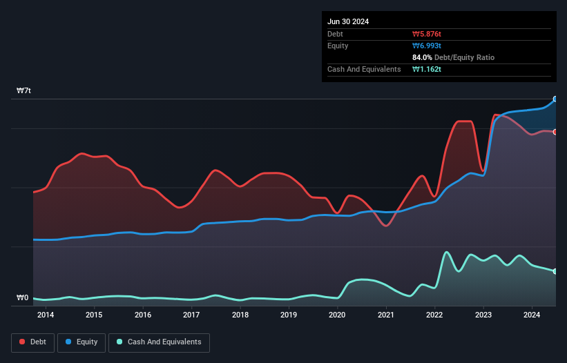The height and width of the screenshot is (363, 567).
Task: Click the 2015 axis label
Action: click(x=94, y=315)
